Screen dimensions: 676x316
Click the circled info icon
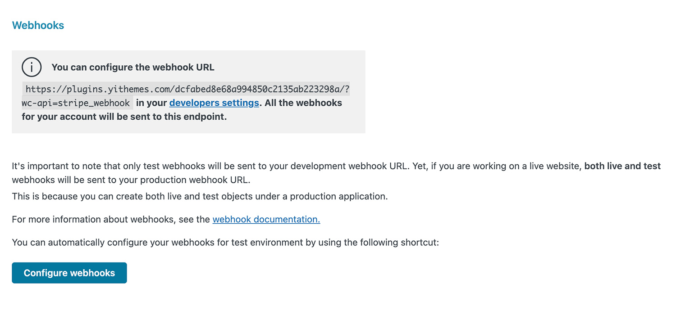point(32,68)
